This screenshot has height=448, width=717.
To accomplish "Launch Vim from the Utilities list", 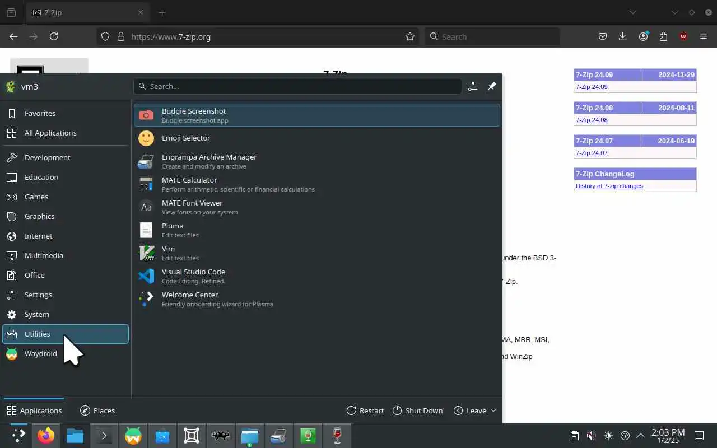I will click(316, 253).
